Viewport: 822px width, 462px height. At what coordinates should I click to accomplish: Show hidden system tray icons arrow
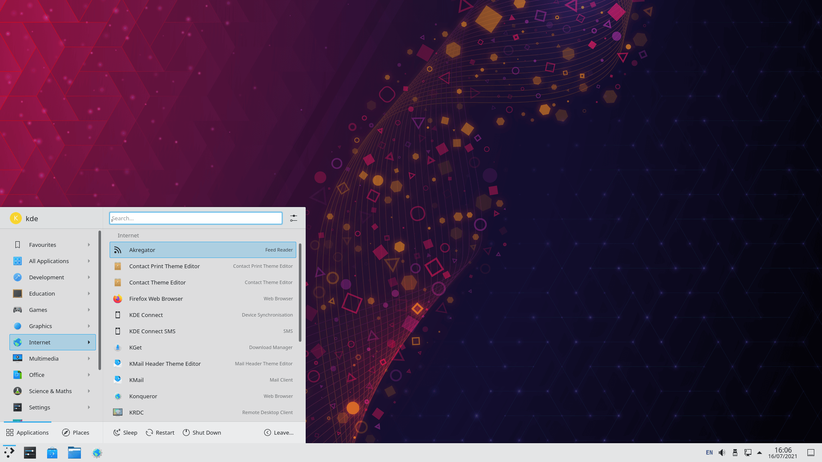[759, 453]
